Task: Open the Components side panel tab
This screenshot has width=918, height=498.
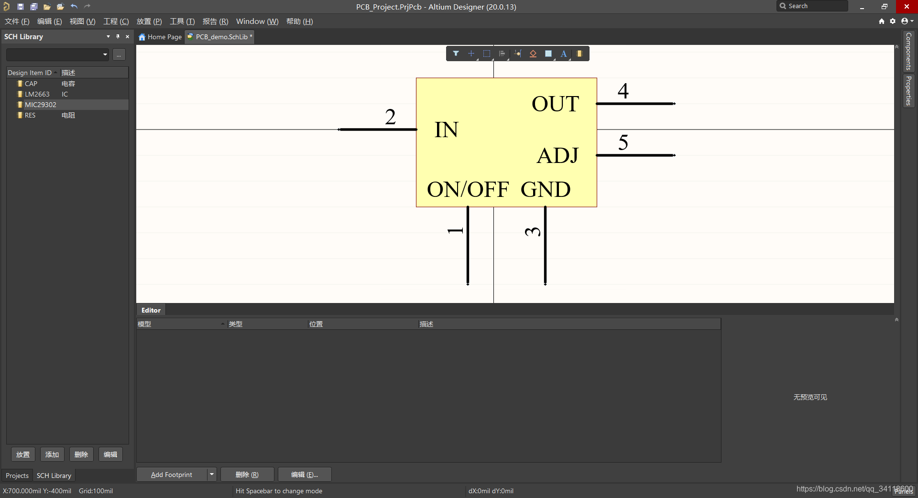Action: click(908, 51)
